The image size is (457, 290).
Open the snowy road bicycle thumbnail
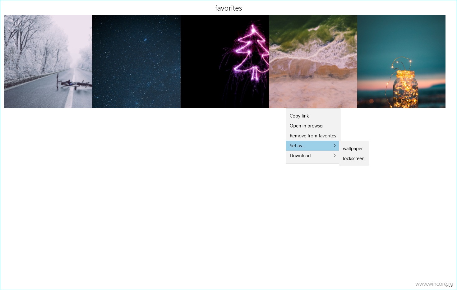coord(48,62)
